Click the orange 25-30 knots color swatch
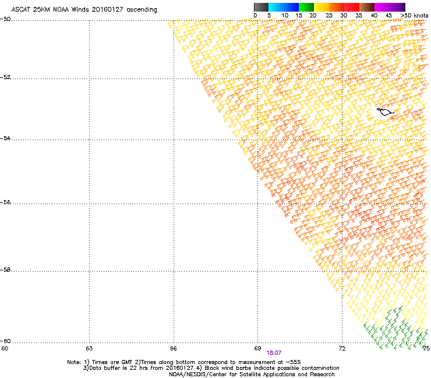Viewport: 431px width, 378px height. coord(337,7)
